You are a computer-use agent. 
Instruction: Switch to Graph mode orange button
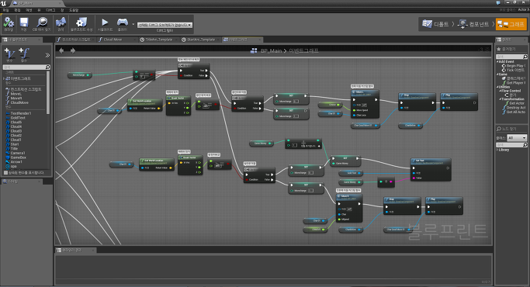click(511, 24)
